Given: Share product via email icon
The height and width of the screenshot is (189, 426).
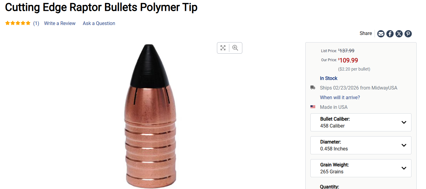Looking at the screenshot, I should pos(381,34).
